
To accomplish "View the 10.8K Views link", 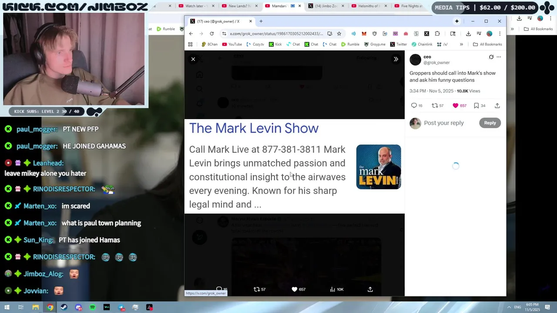I will 468,91.
